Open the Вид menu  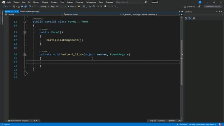[x=24, y=2]
